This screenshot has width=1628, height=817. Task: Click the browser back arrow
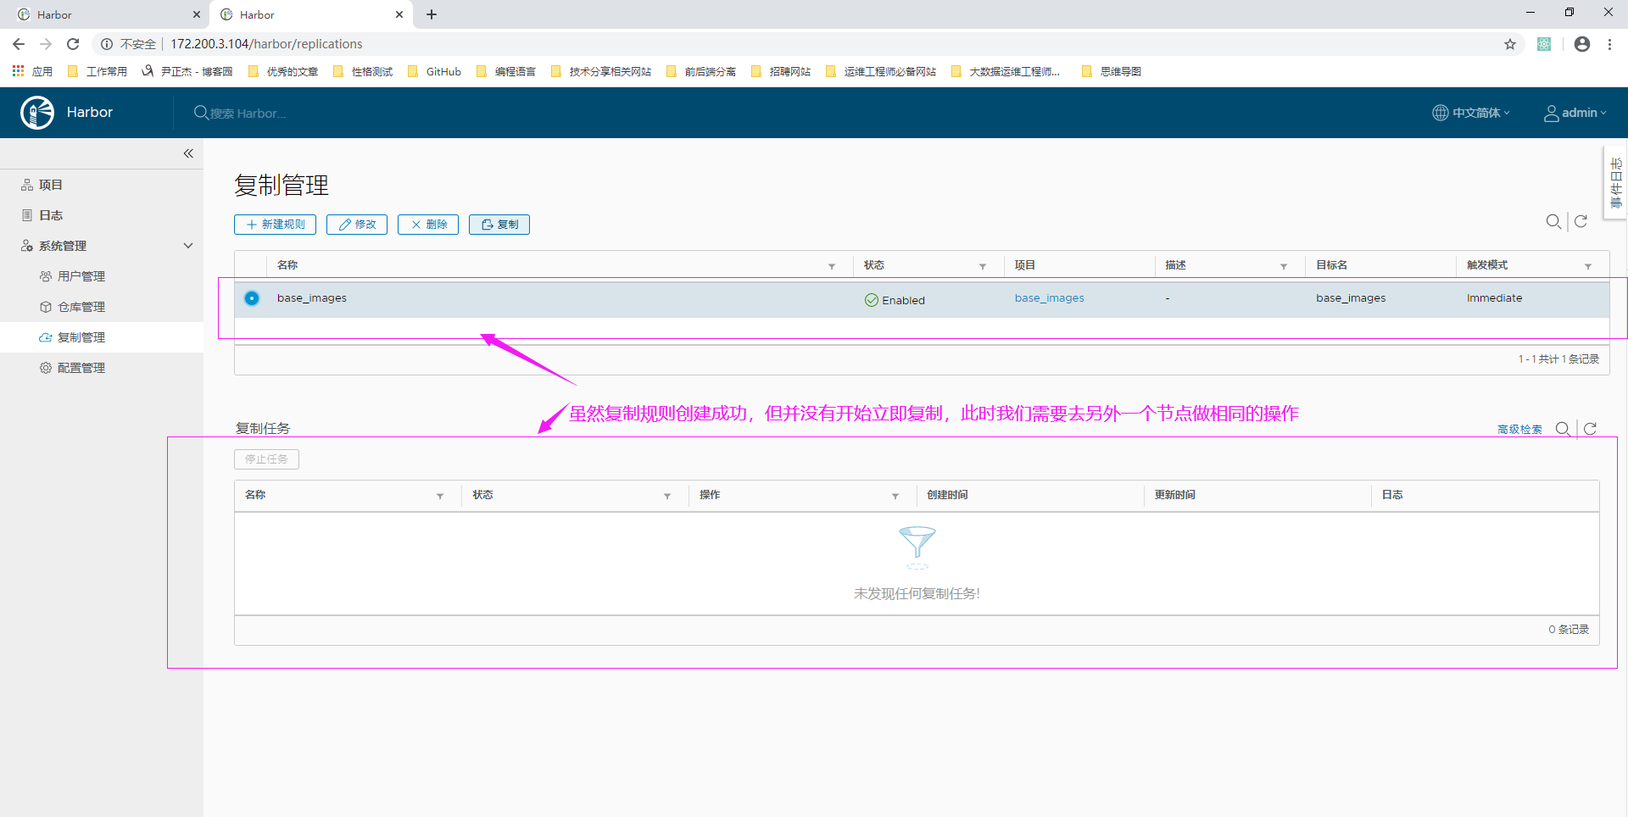[x=19, y=44]
